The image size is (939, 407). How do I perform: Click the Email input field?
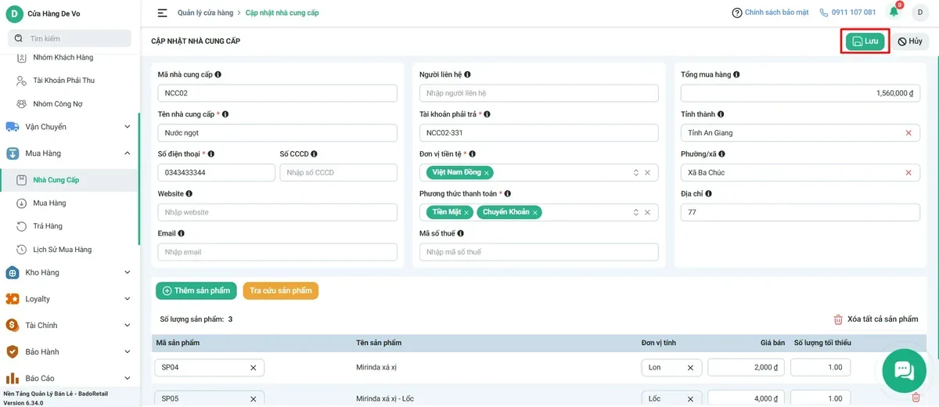pyautogui.click(x=277, y=252)
